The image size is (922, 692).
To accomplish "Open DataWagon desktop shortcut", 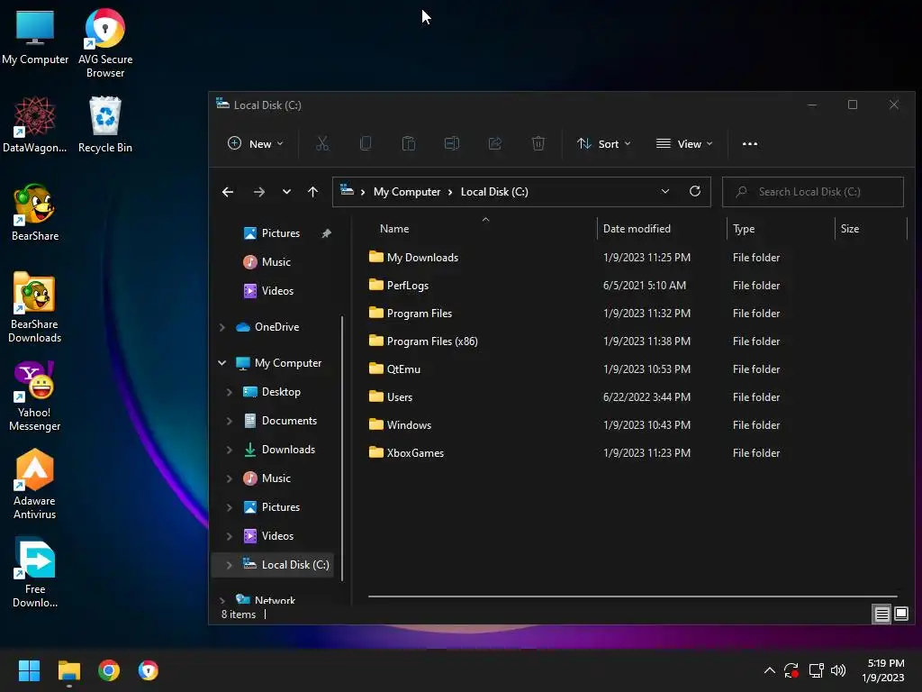I will pos(35,124).
